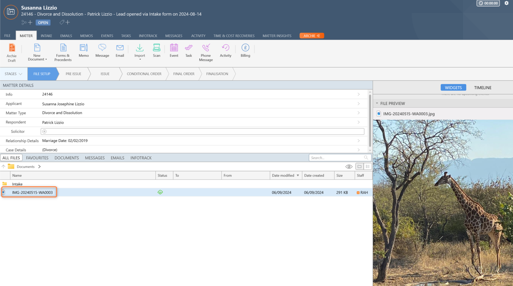This screenshot has height=286, width=513.
Task: Open the Billing tool
Action: (x=245, y=50)
